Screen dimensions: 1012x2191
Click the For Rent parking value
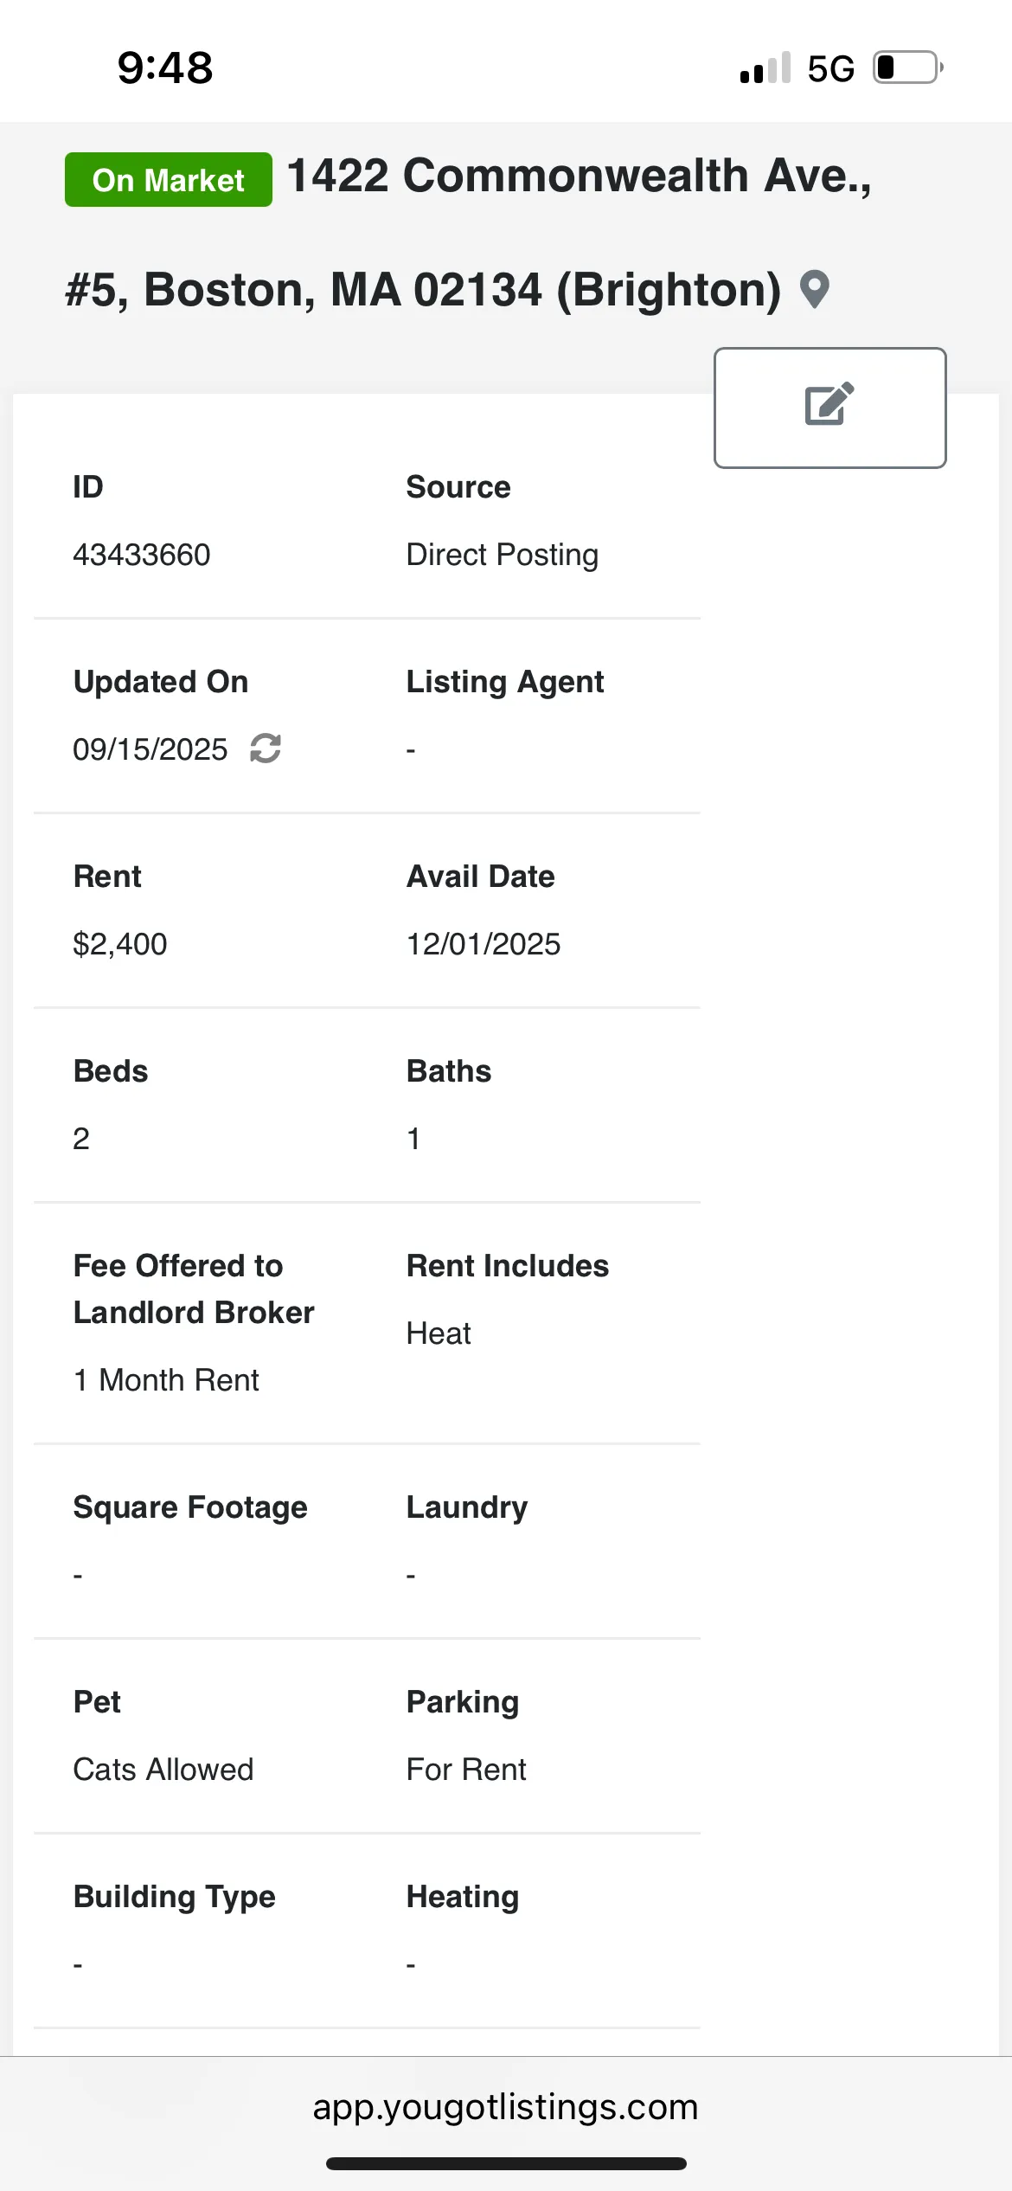click(x=466, y=1770)
